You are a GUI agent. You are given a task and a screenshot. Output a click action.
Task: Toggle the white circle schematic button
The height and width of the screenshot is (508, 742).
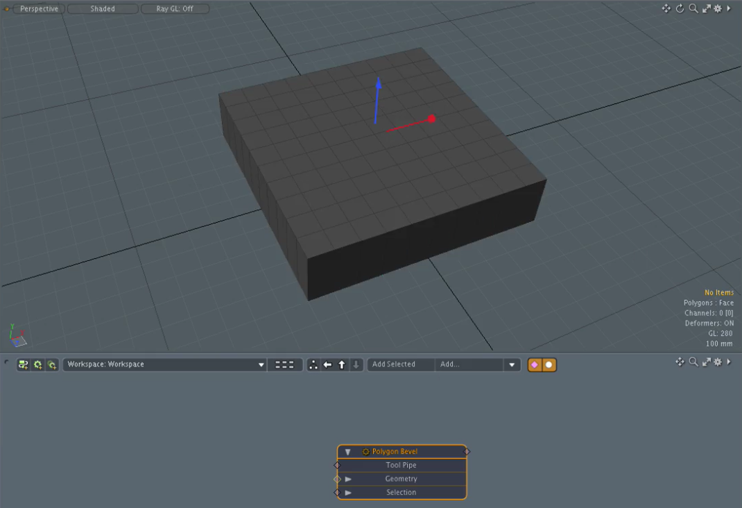coord(549,364)
